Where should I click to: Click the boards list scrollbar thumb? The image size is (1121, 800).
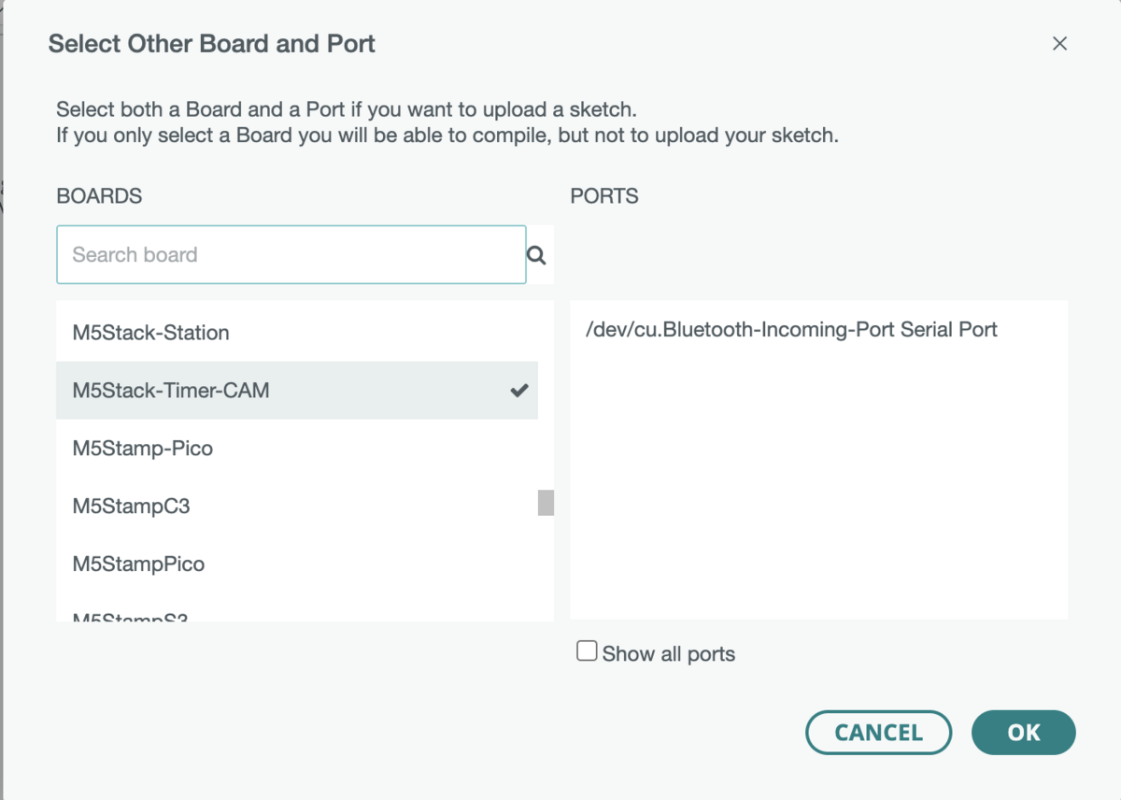click(x=546, y=503)
